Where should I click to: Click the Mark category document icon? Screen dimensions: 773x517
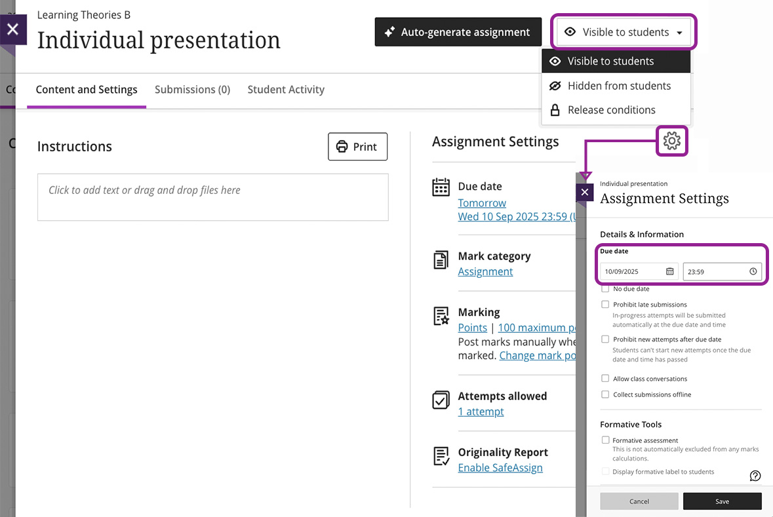441,259
